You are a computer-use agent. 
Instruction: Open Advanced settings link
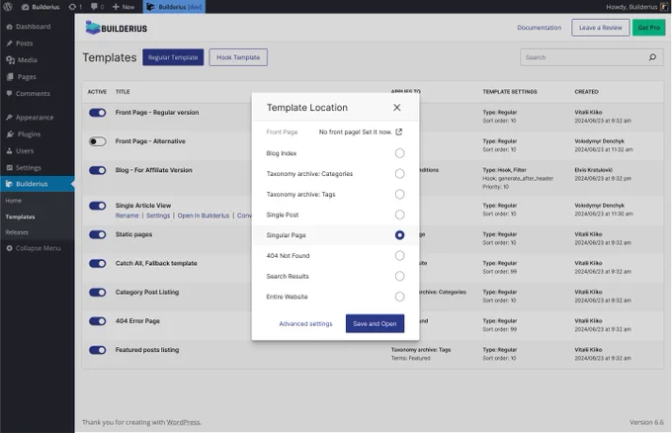click(305, 323)
